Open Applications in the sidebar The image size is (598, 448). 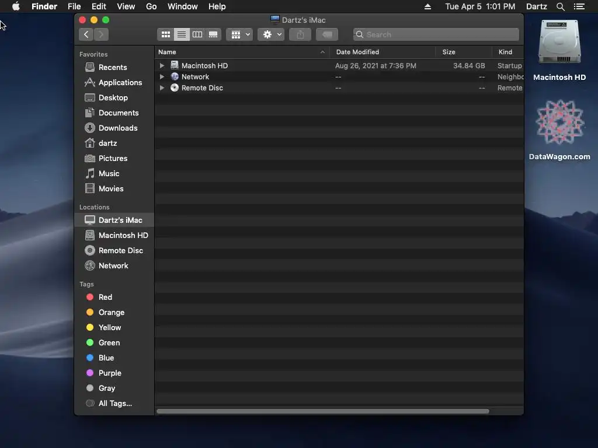(114, 83)
